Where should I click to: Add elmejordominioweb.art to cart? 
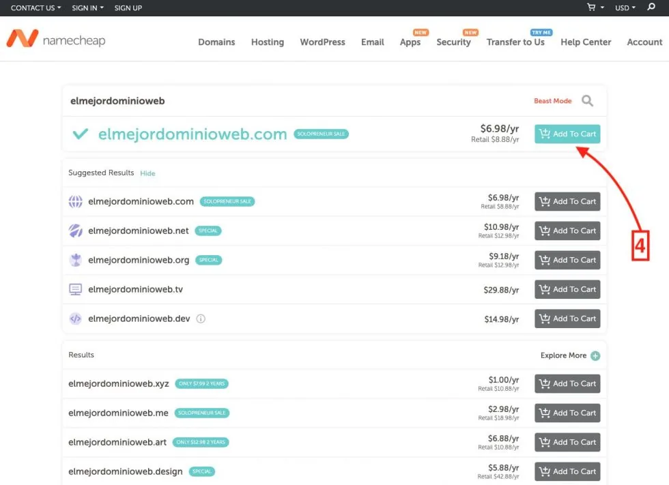[567, 442]
